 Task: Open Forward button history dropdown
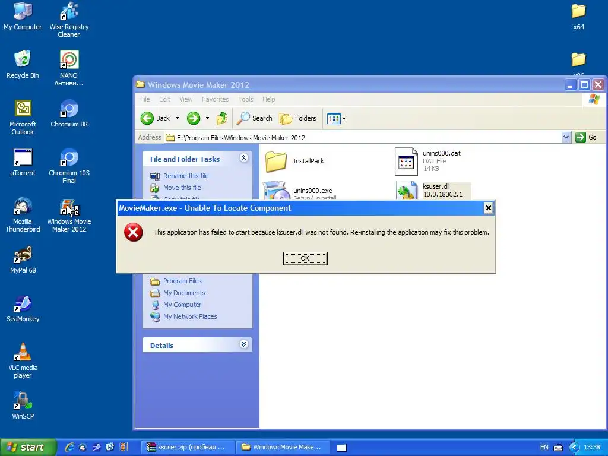point(207,118)
